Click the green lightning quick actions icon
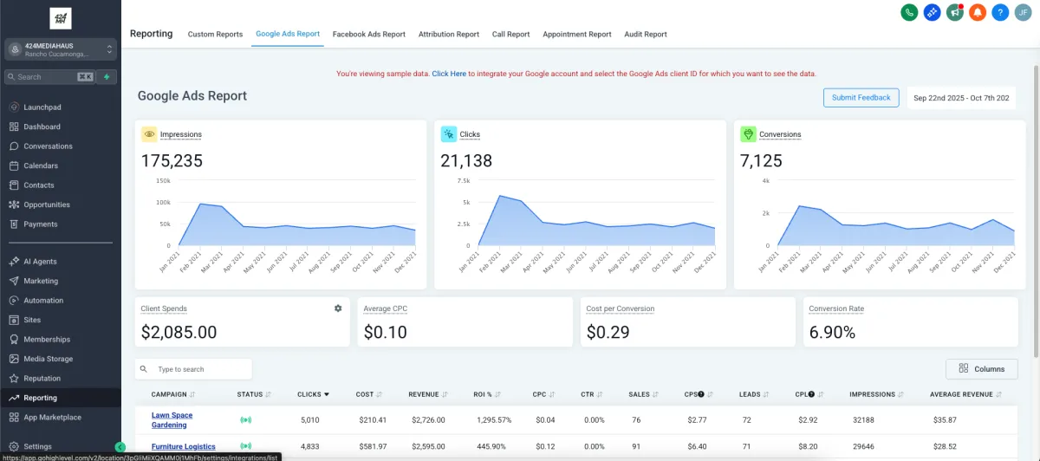Image resolution: width=1040 pixels, height=461 pixels. (107, 76)
